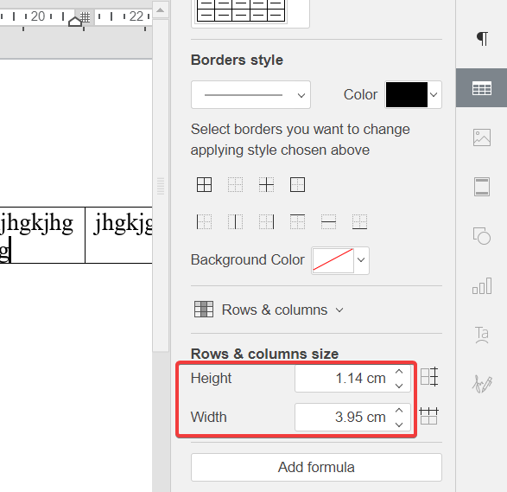
Task: Open paragraph settings in right sidebar
Action: 482,39
